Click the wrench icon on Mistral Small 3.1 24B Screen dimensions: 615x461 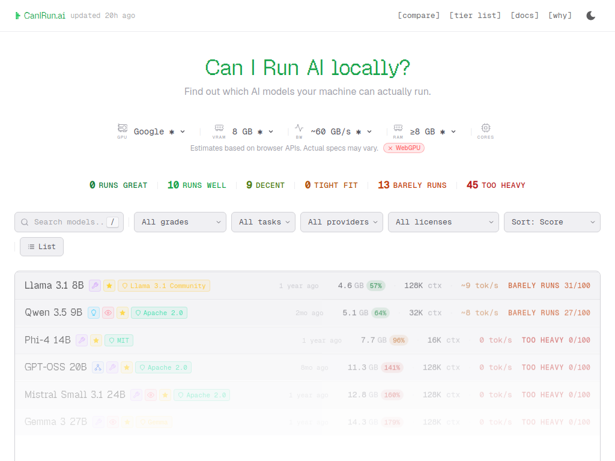136,395
